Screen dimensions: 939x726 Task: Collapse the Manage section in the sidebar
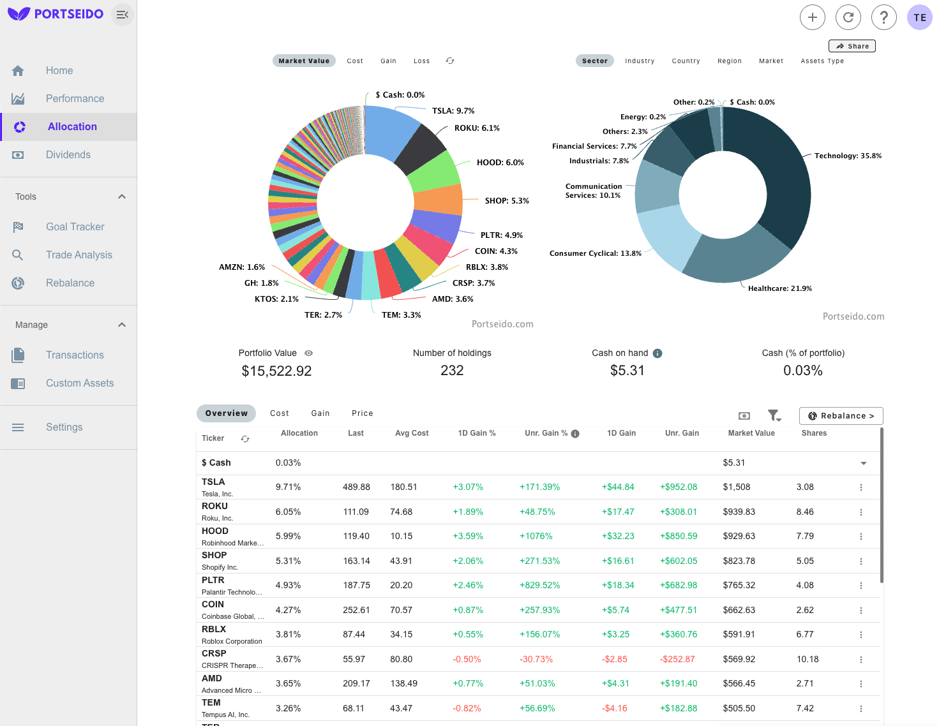[x=121, y=325]
